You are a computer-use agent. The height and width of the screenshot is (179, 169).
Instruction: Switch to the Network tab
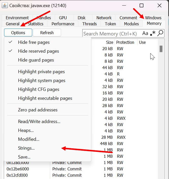[104, 18]
